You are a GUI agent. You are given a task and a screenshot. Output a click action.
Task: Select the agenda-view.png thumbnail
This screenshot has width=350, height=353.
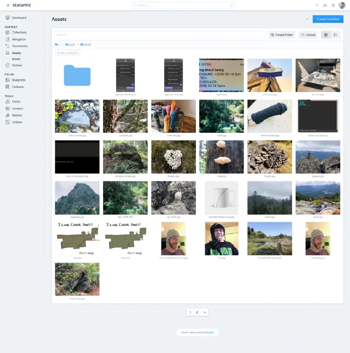(x=173, y=75)
